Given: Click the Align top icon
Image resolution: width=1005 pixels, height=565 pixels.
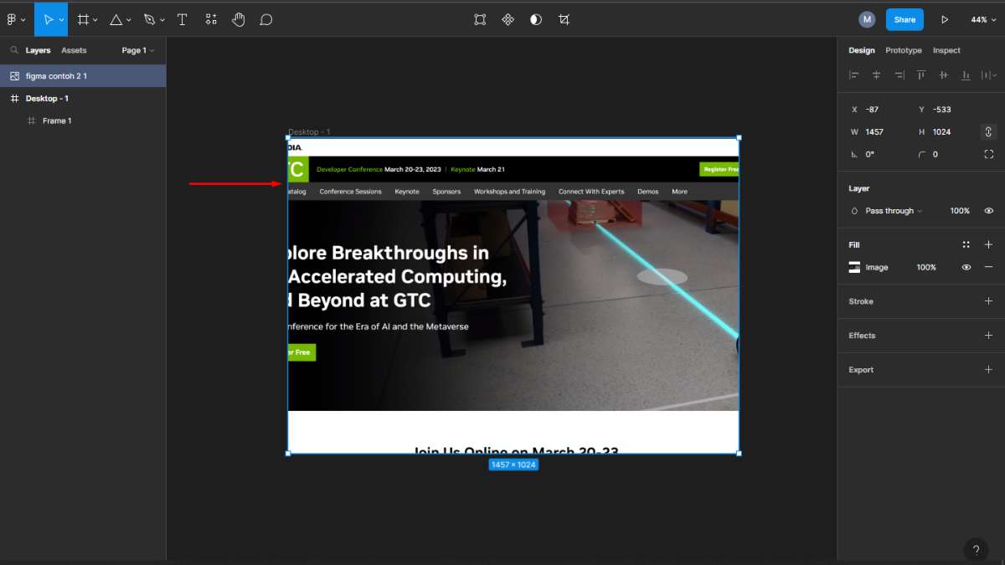Looking at the screenshot, I should pos(921,74).
